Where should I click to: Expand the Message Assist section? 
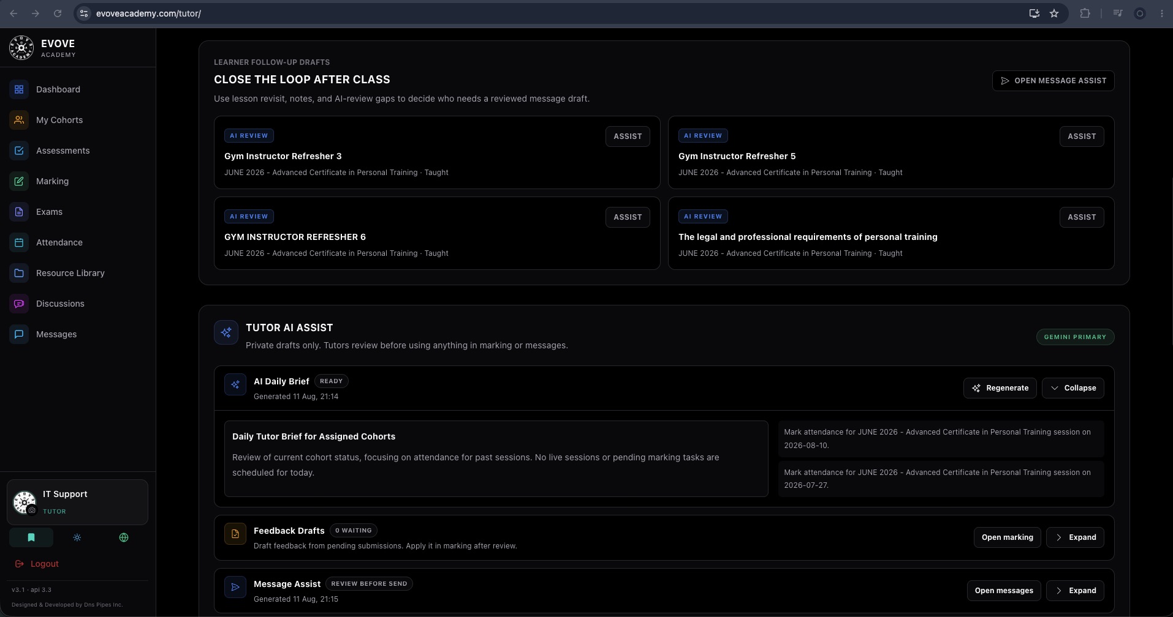coord(1076,591)
